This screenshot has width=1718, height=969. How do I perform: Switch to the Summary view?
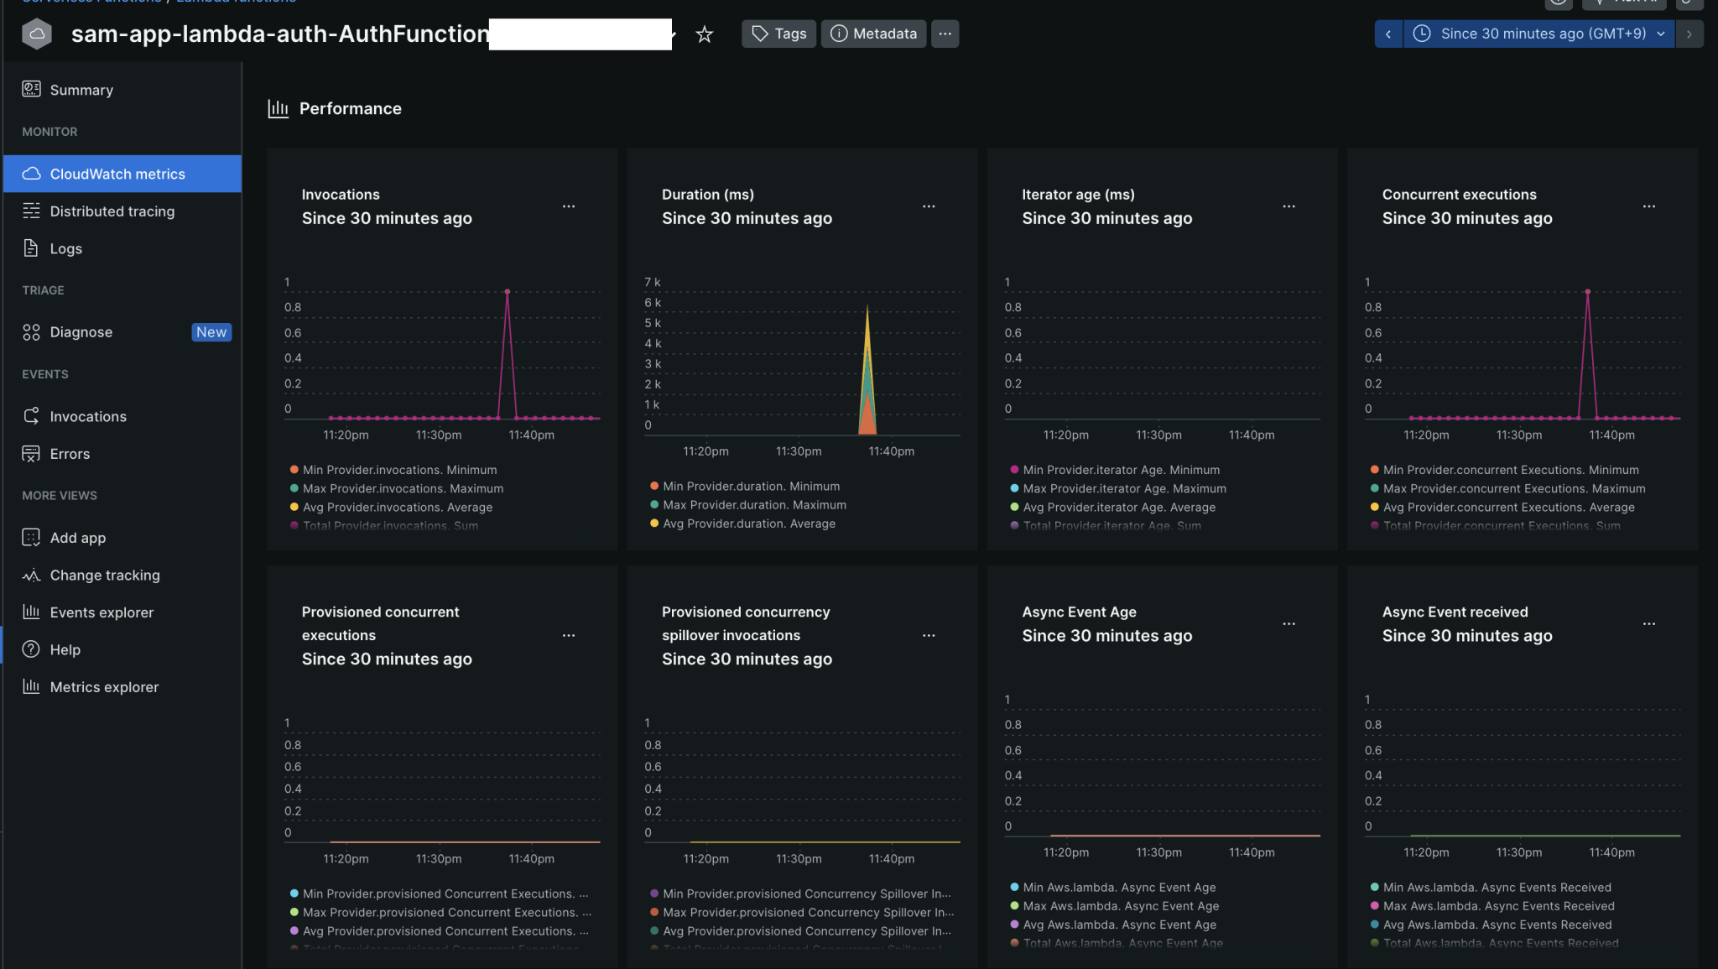[x=81, y=90]
